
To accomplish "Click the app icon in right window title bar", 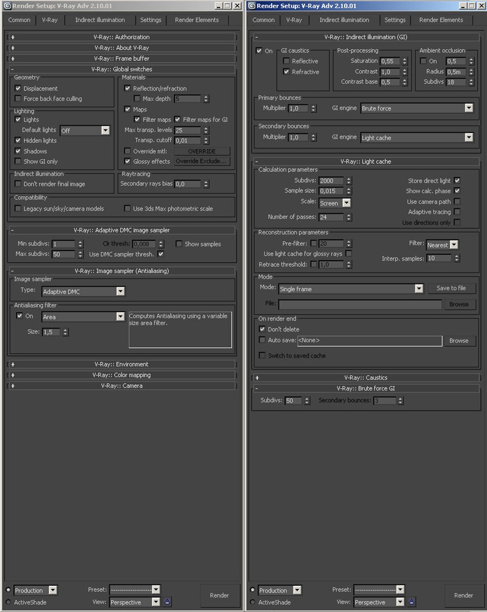I will 252,6.
